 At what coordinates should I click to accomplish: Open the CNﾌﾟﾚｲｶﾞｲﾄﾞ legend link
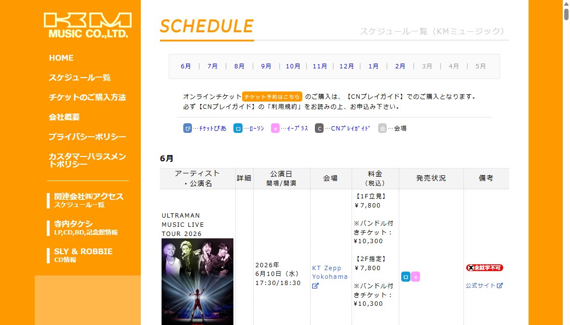click(351, 128)
